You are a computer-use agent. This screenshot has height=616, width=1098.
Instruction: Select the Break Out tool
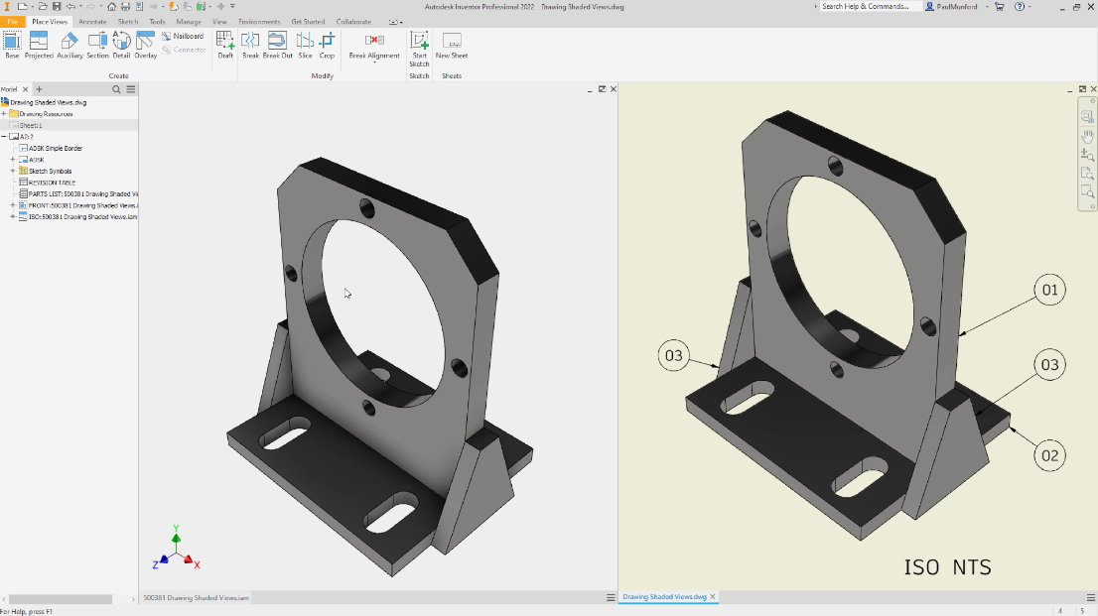pos(277,45)
